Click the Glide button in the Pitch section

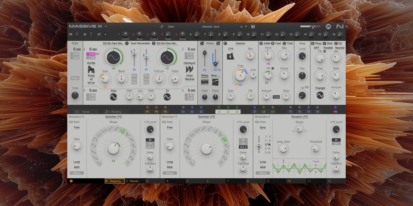point(75,78)
